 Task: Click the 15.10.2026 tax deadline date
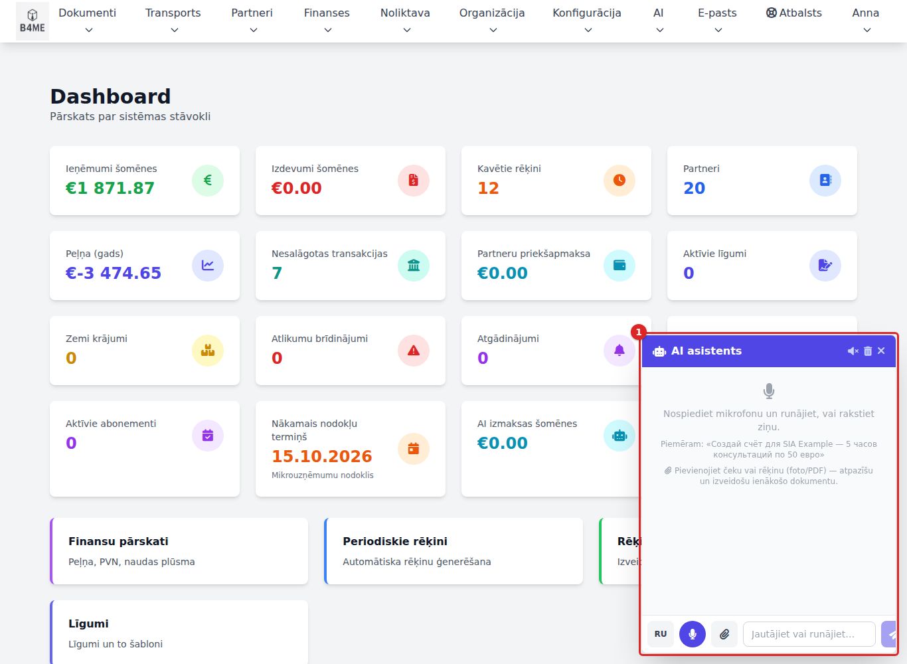pos(322,456)
